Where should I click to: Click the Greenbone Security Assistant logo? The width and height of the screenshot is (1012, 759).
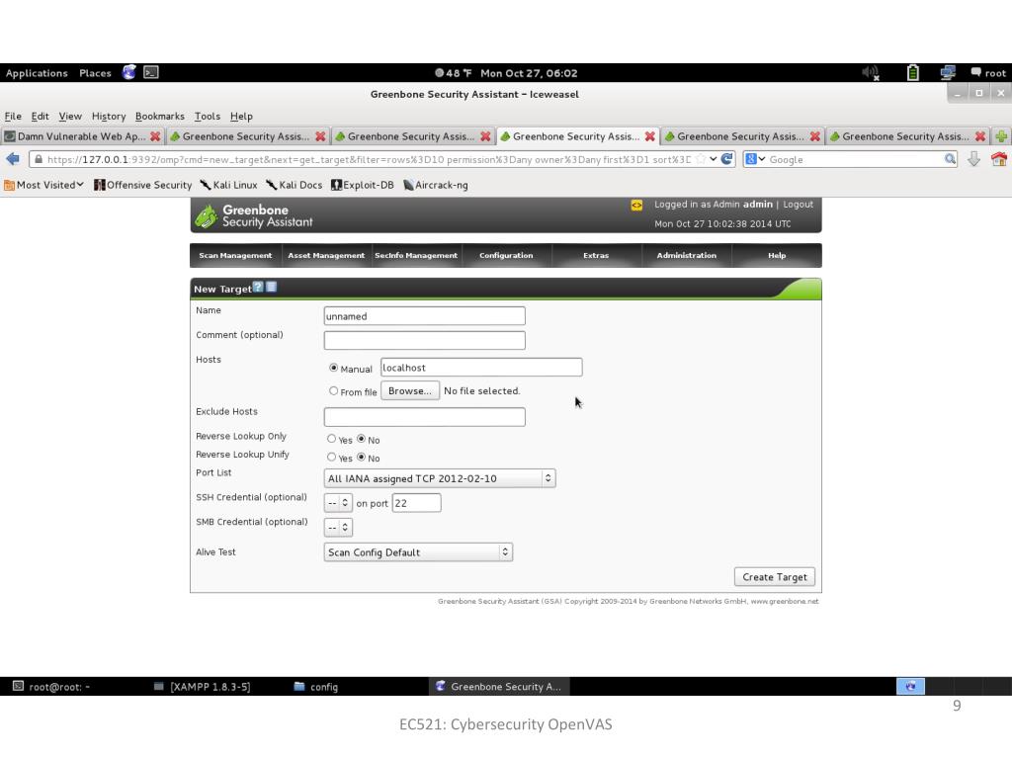pyautogui.click(x=254, y=215)
